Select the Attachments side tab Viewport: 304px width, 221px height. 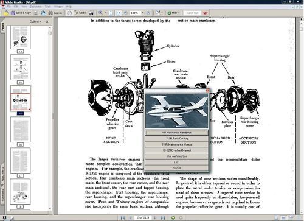(x=2, y=174)
